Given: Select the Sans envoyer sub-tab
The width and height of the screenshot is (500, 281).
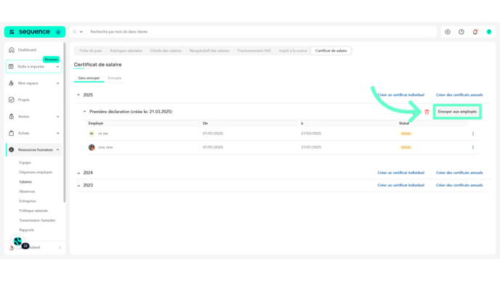Looking at the screenshot, I should pos(89,78).
